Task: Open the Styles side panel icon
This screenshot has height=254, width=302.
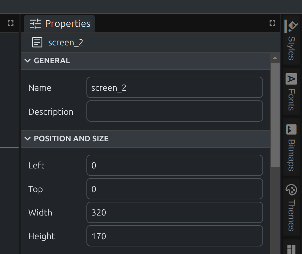Action: pyautogui.click(x=291, y=26)
